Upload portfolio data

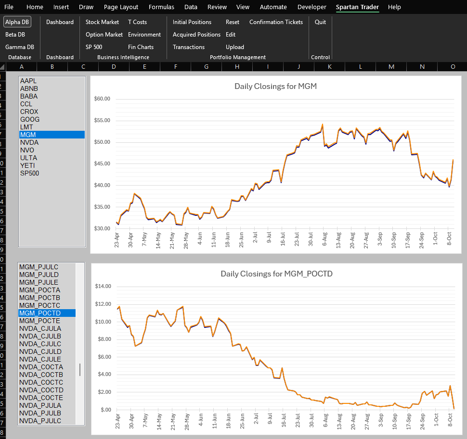coord(234,47)
